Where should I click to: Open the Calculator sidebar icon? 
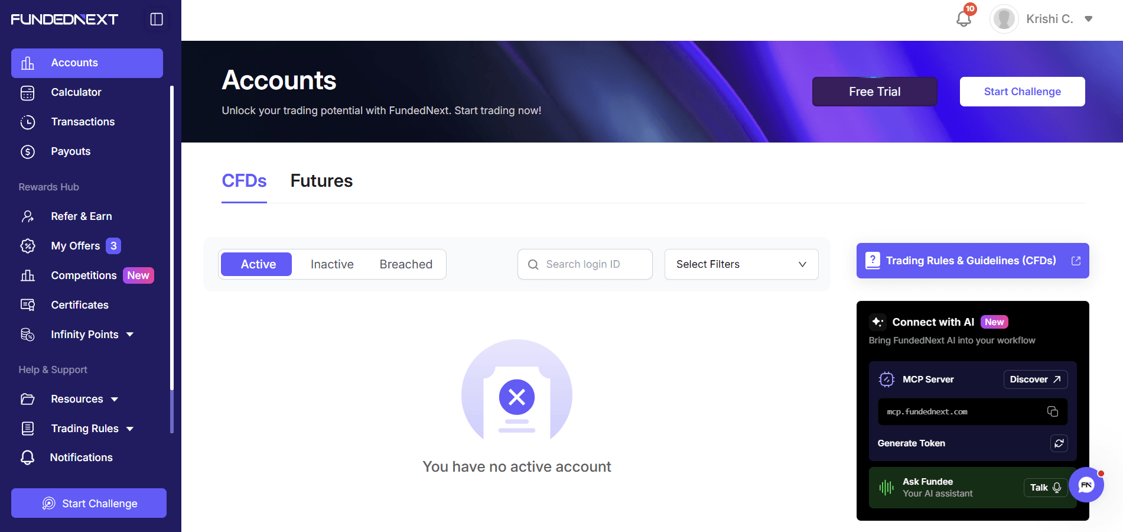(28, 92)
